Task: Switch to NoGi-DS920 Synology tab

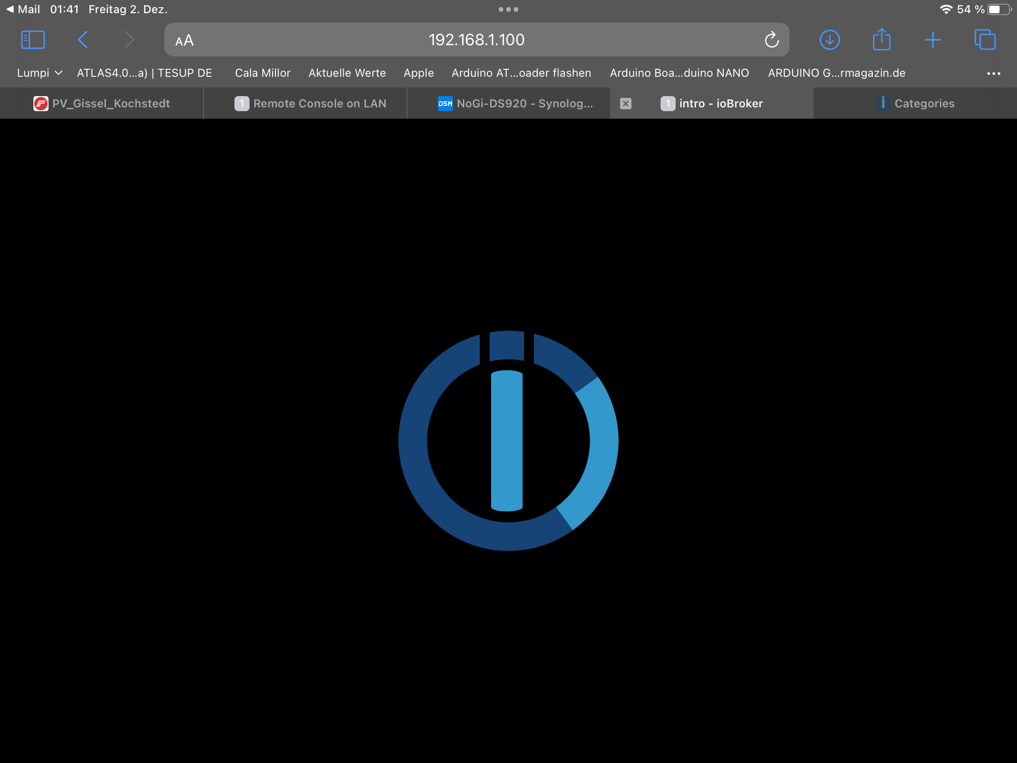Action: (x=515, y=104)
